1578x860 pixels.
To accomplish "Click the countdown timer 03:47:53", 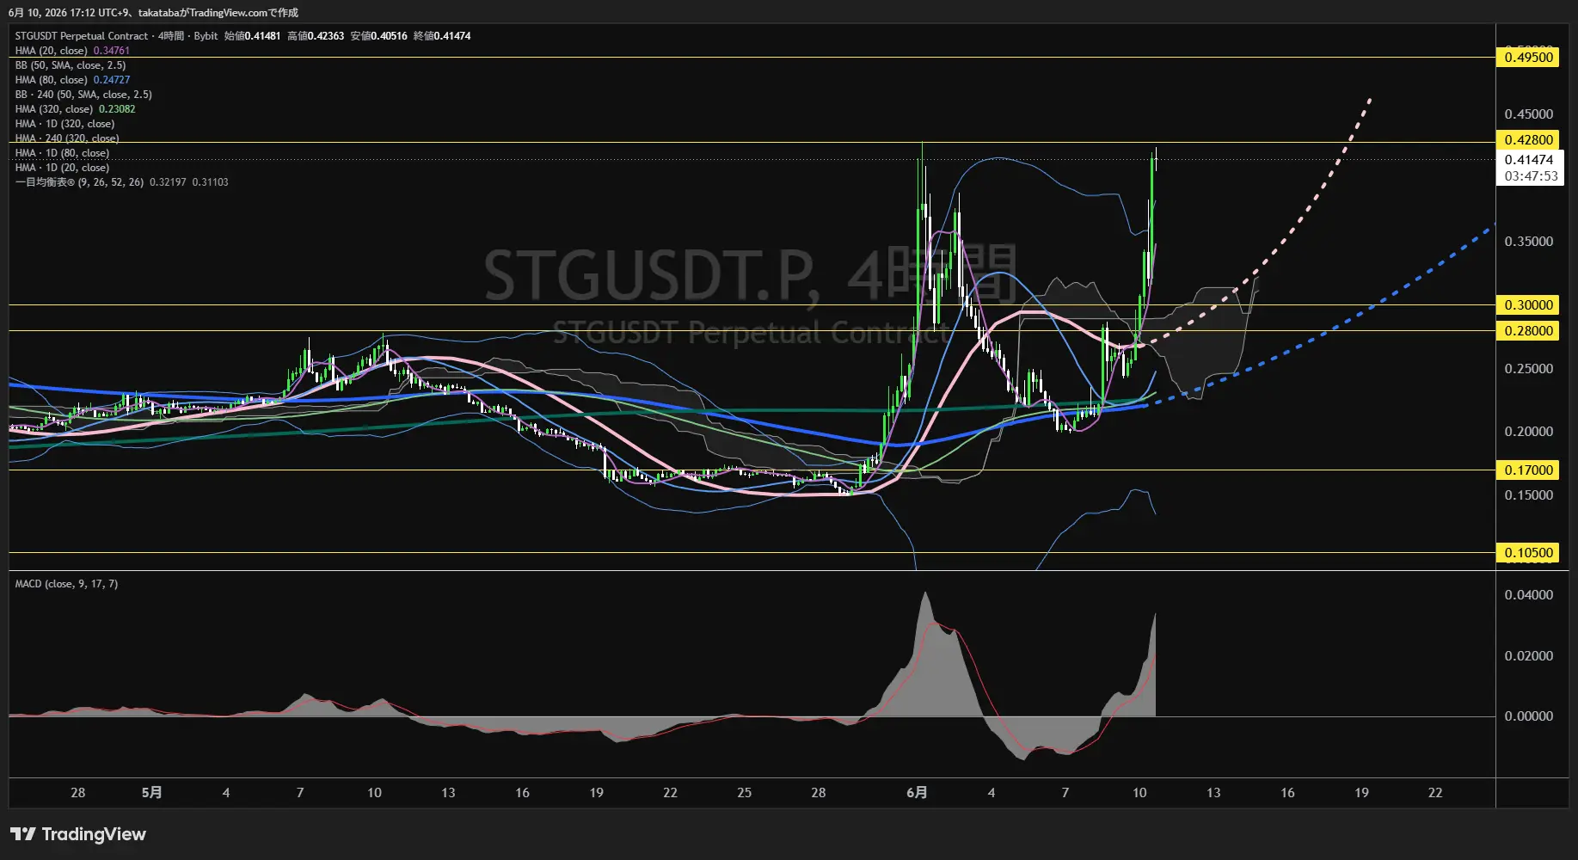I will 1531,176.
